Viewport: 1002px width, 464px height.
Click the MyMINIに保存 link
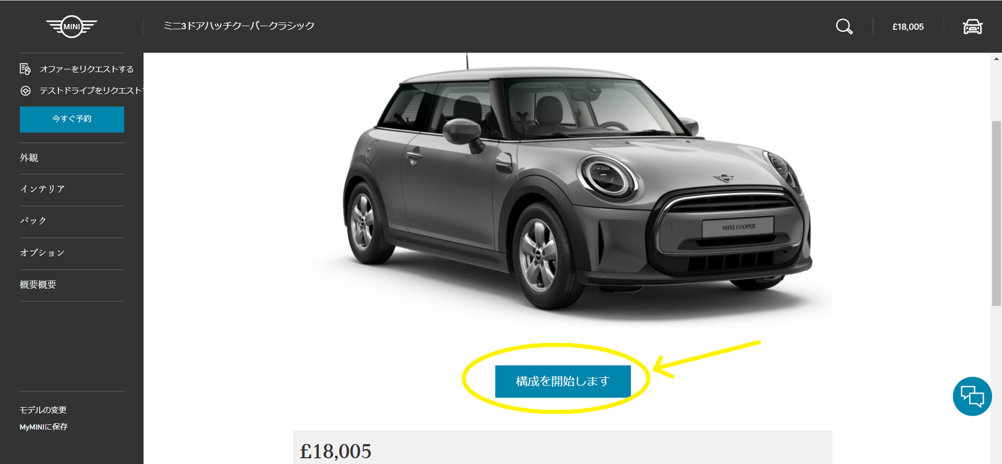tap(43, 427)
